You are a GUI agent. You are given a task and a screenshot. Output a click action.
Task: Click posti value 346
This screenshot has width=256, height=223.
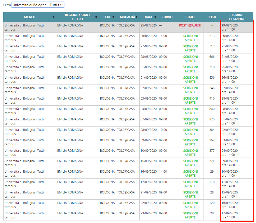(212, 88)
